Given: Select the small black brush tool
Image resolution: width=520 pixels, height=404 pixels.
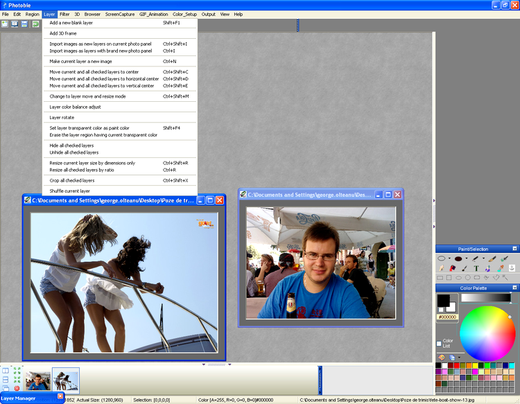Looking at the screenshot, I should coord(465,267).
